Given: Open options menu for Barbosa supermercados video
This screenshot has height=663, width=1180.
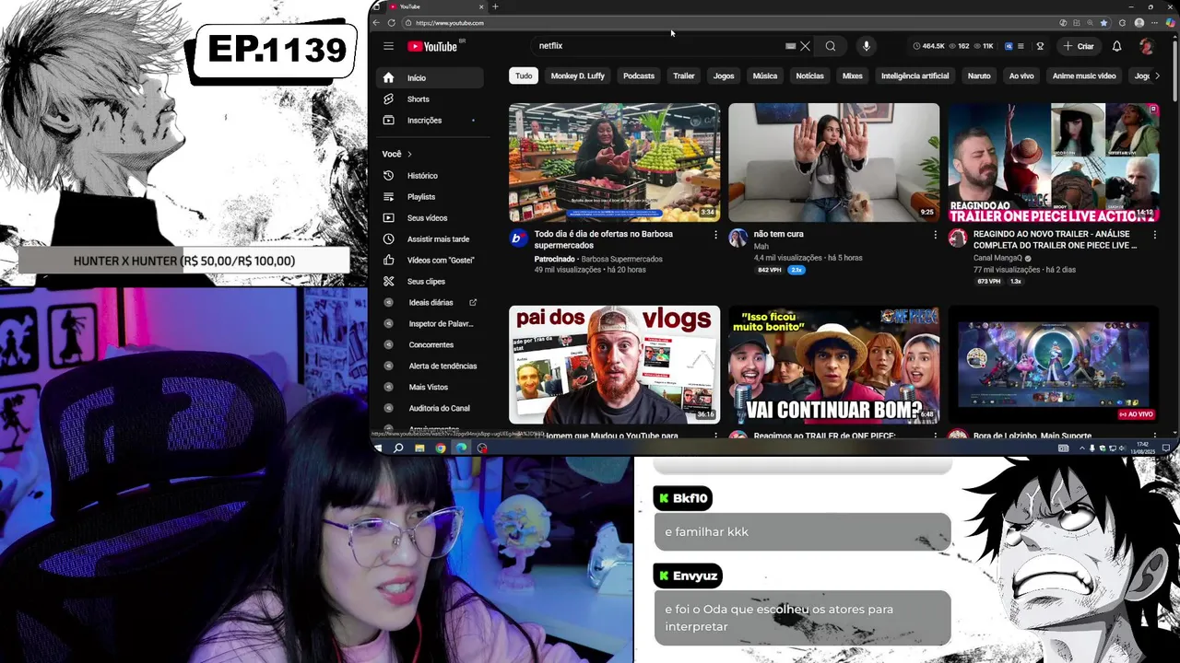Looking at the screenshot, I should (715, 235).
